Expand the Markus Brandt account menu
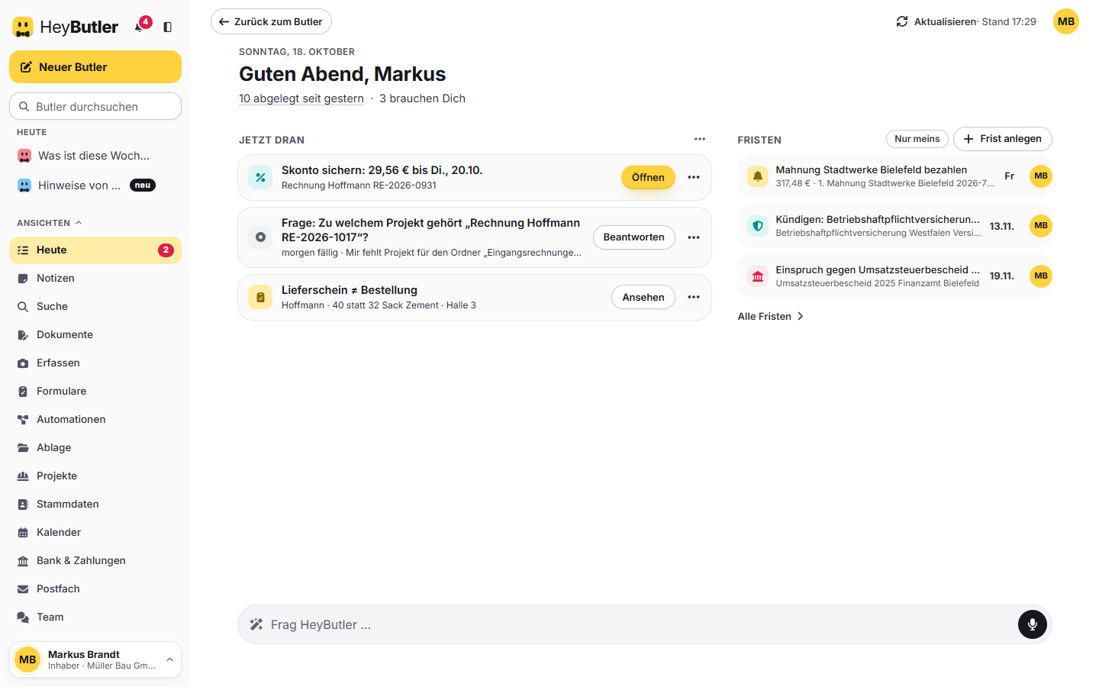The image size is (1099, 687). coord(95,660)
